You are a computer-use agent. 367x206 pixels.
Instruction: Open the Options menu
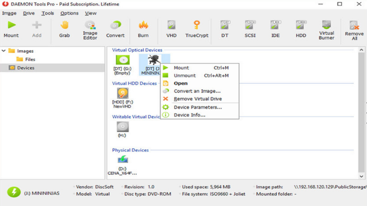click(69, 13)
